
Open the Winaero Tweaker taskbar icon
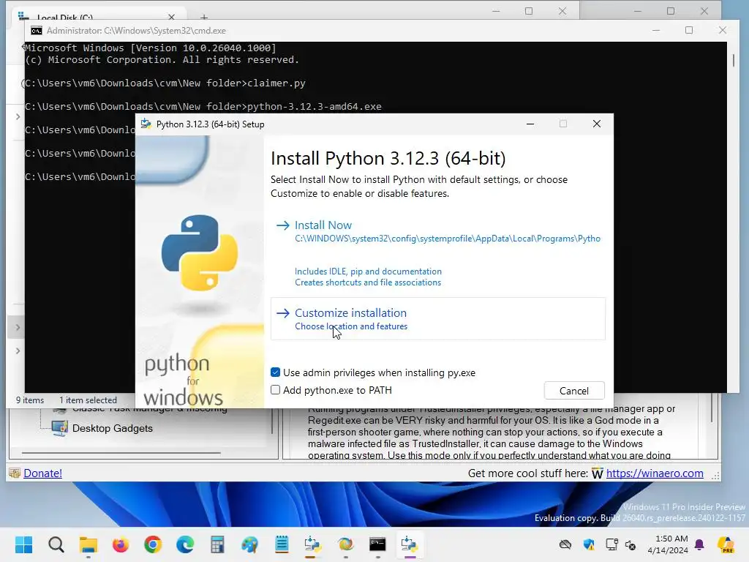tap(345, 544)
